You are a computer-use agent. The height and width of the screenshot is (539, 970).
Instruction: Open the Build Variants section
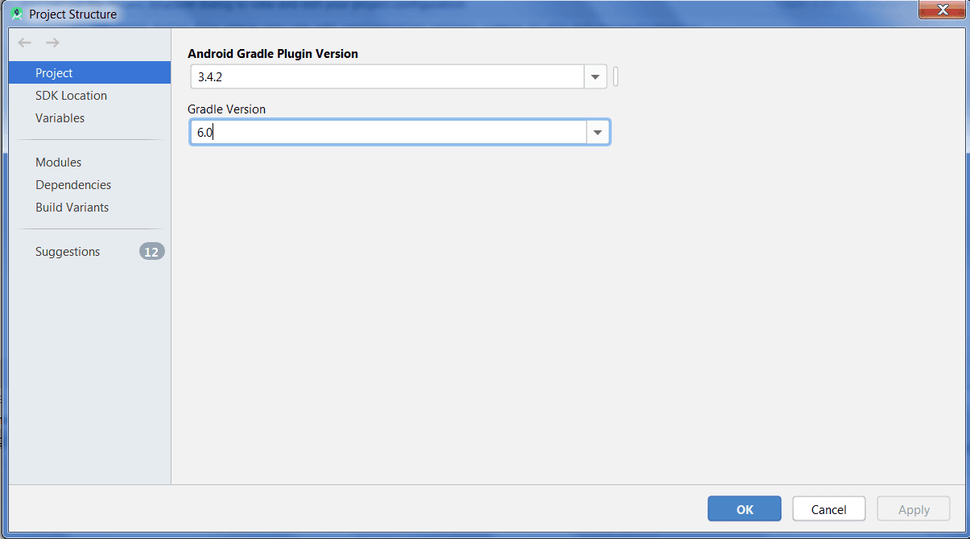(x=72, y=207)
